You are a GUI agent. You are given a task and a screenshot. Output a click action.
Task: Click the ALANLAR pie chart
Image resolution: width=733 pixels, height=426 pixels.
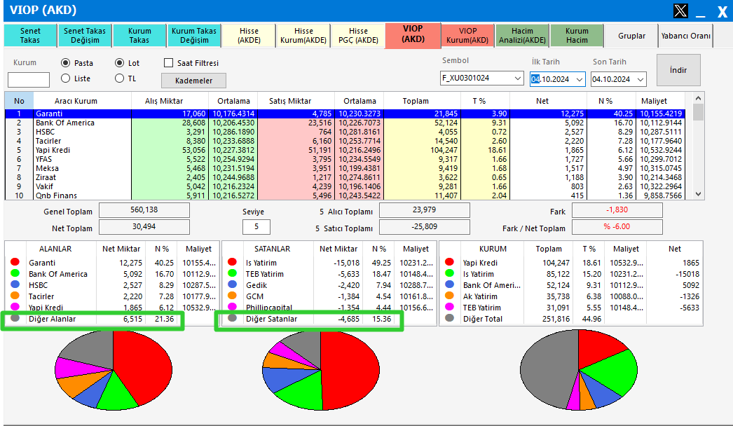[114, 370]
